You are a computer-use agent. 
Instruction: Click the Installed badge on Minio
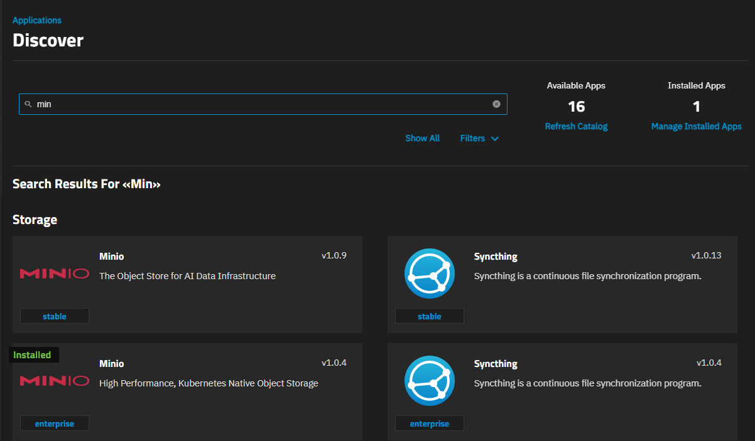[33, 355]
